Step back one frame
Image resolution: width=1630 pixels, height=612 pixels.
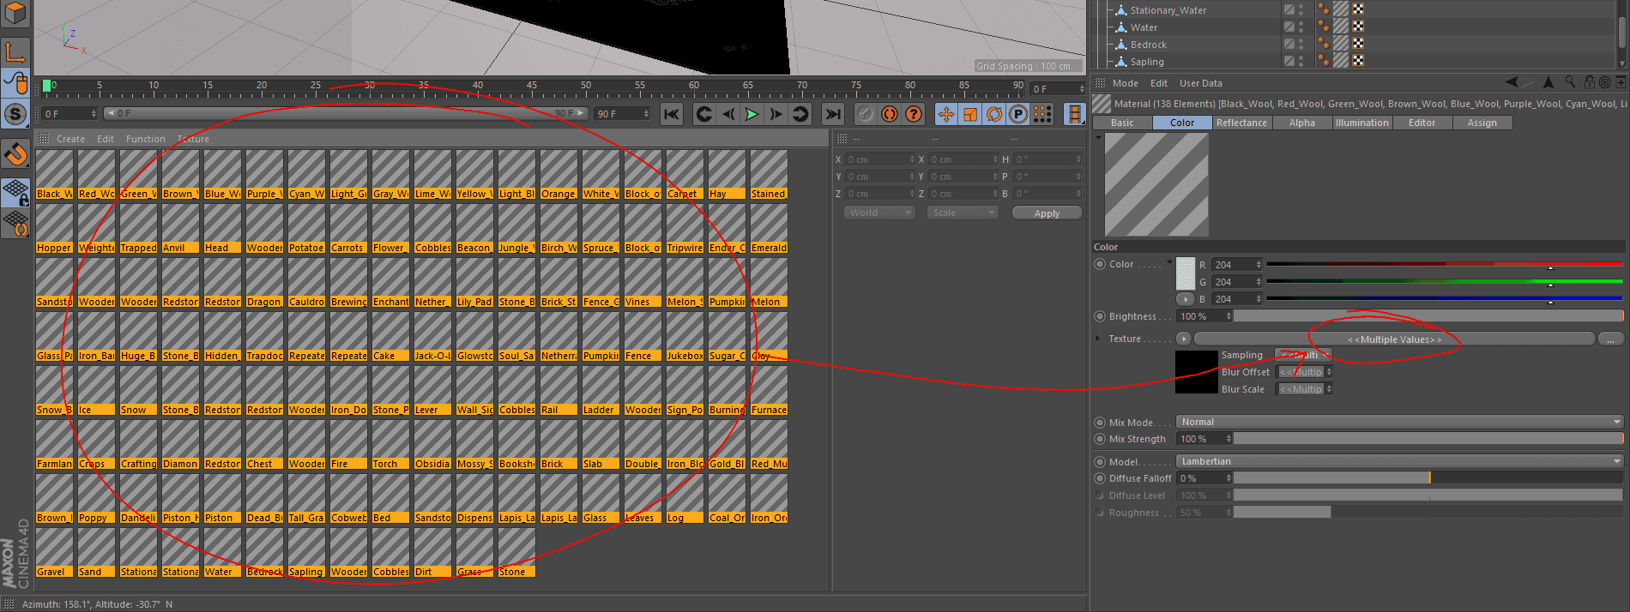728,114
